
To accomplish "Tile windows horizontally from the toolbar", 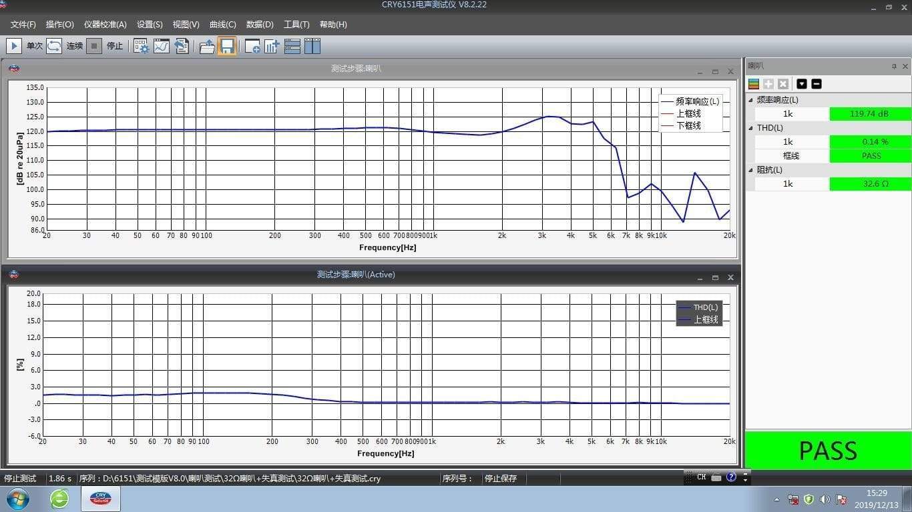I will click(x=292, y=46).
